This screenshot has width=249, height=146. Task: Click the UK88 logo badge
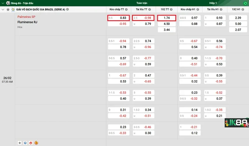coord(237,123)
